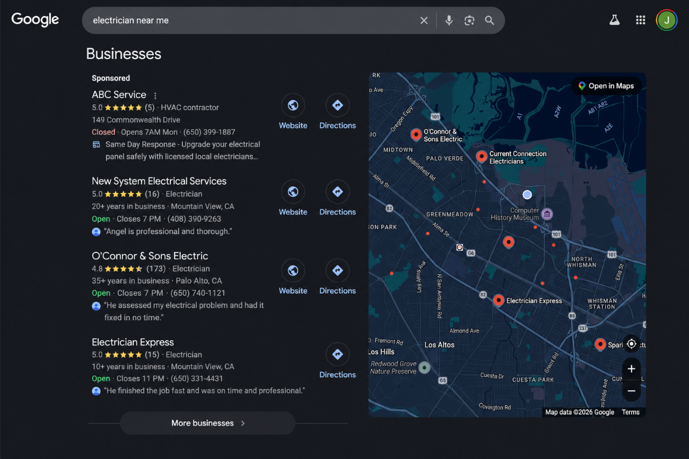This screenshot has width=689, height=459.
Task: Open ABC Service three-dot menu
Action: coord(155,96)
